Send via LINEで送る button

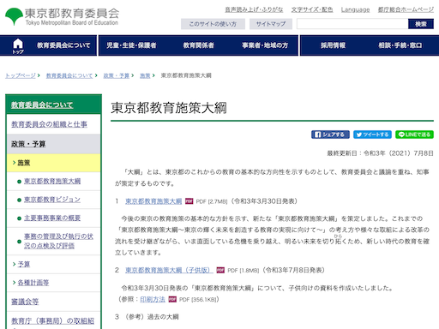(x=414, y=135)
